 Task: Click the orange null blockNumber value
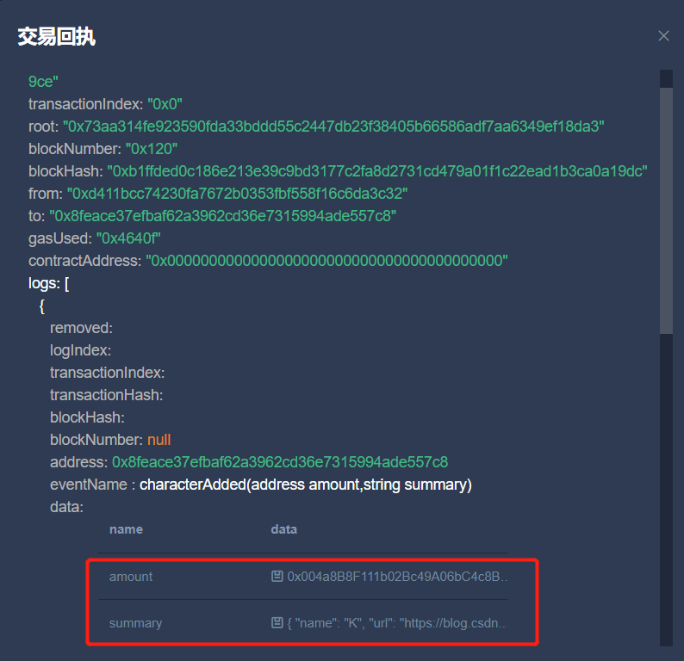(x=159, y=440)
